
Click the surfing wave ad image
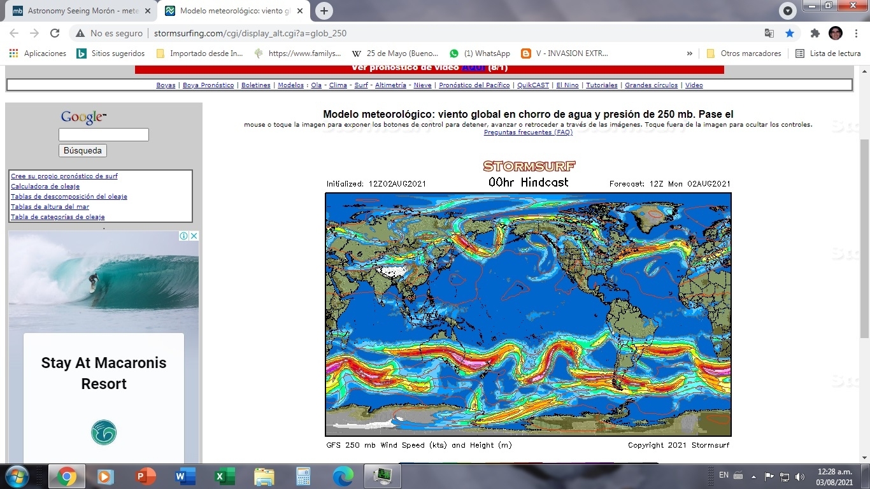104,280
